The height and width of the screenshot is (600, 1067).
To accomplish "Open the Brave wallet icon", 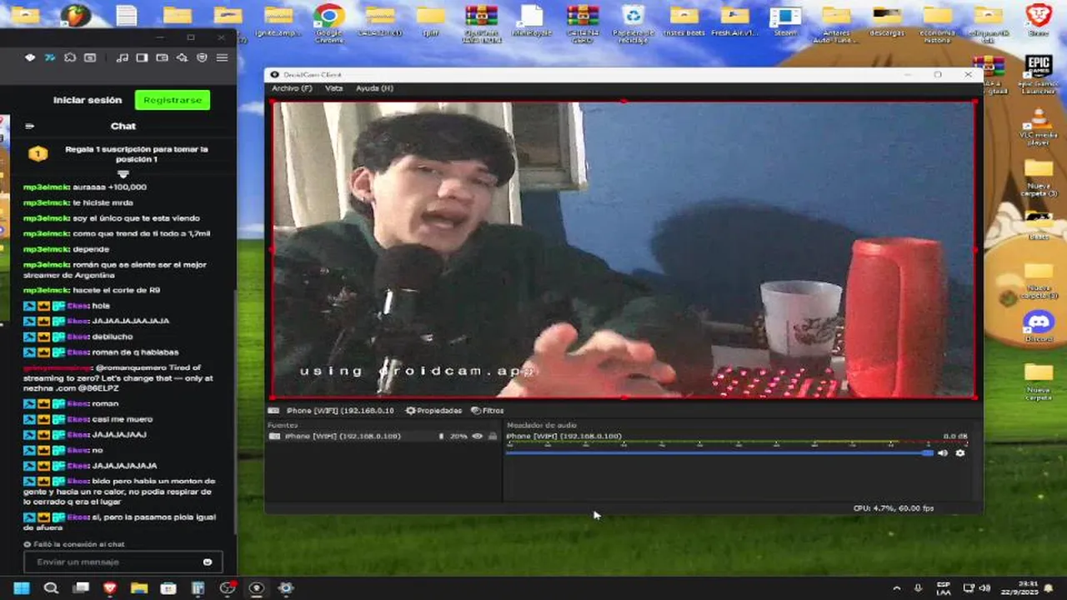I will [162, 57].
